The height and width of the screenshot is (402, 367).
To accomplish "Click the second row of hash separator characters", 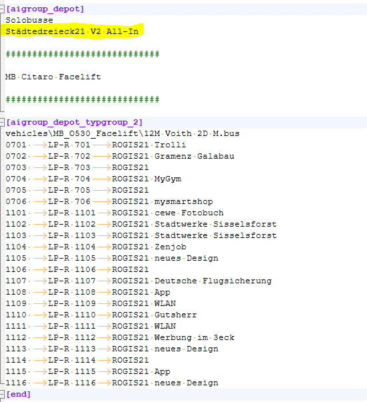I will (x=83, y=99).
